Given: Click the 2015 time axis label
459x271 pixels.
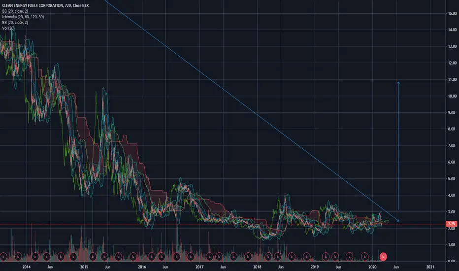Looking at the screenshot, I should tap(84, 267).
